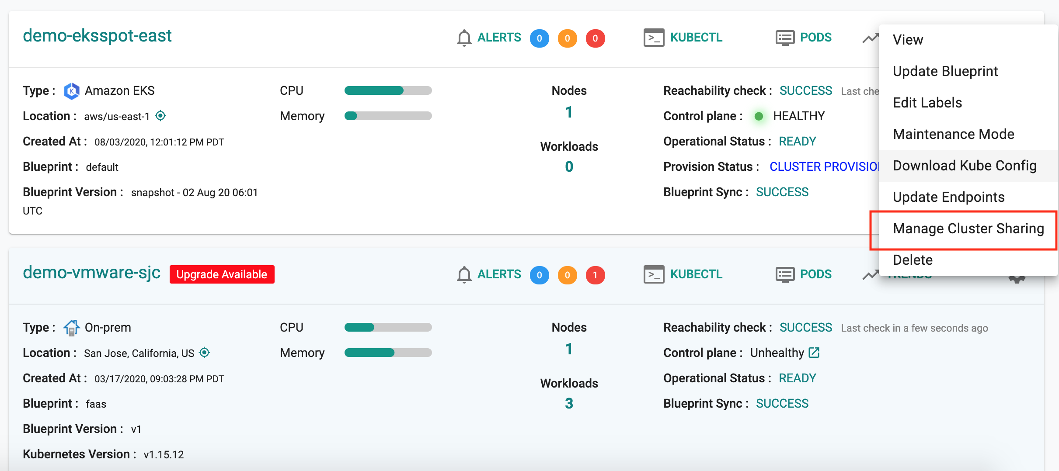Click the settings gear icon for demo-vmware-sjc

pos(1017,279)
